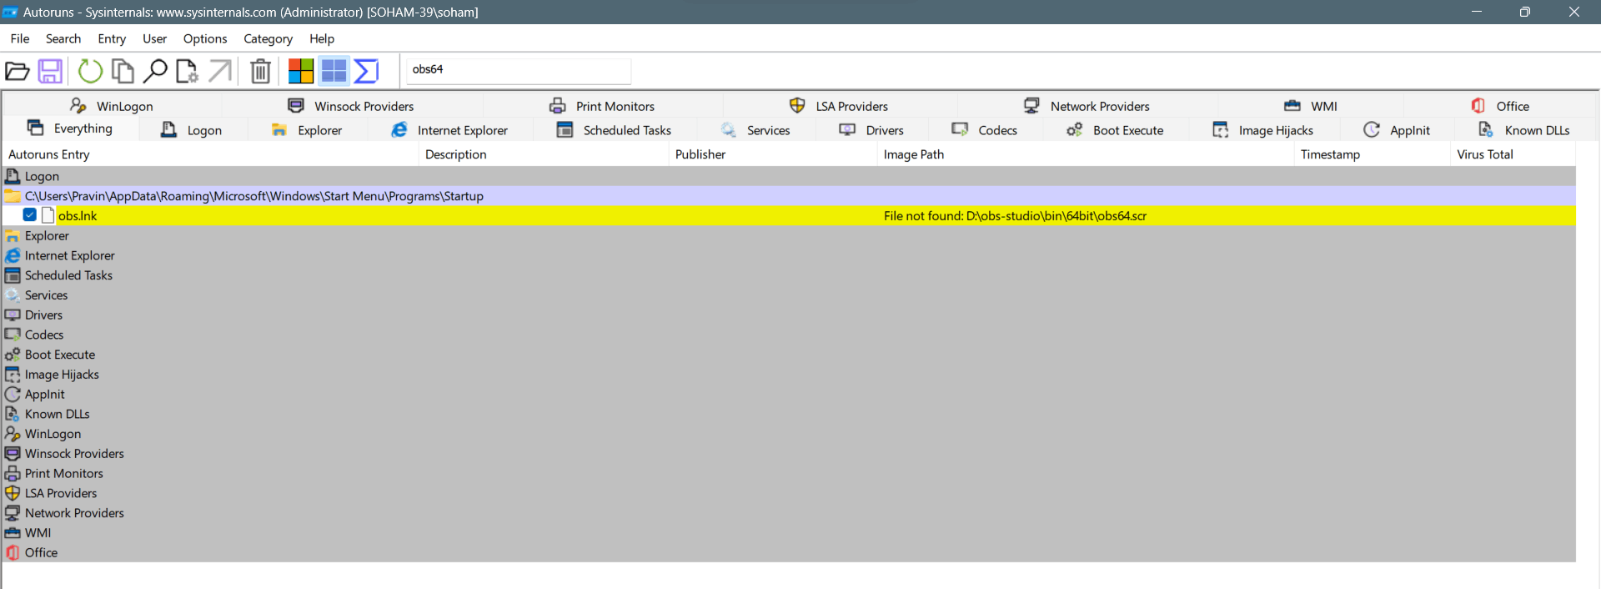Switch to the Boot Execute tab
1601x589 pixels.
[x=1115, y=130]
